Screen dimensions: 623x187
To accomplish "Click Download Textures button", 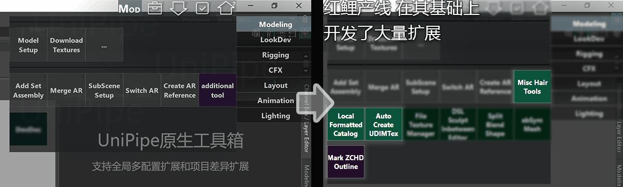I will click(66, 45).
